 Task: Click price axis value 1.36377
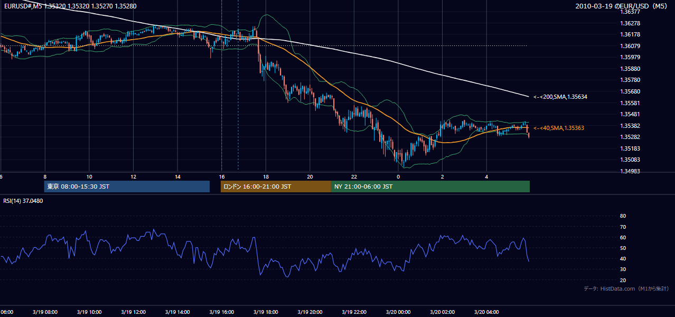click(631, 12)
